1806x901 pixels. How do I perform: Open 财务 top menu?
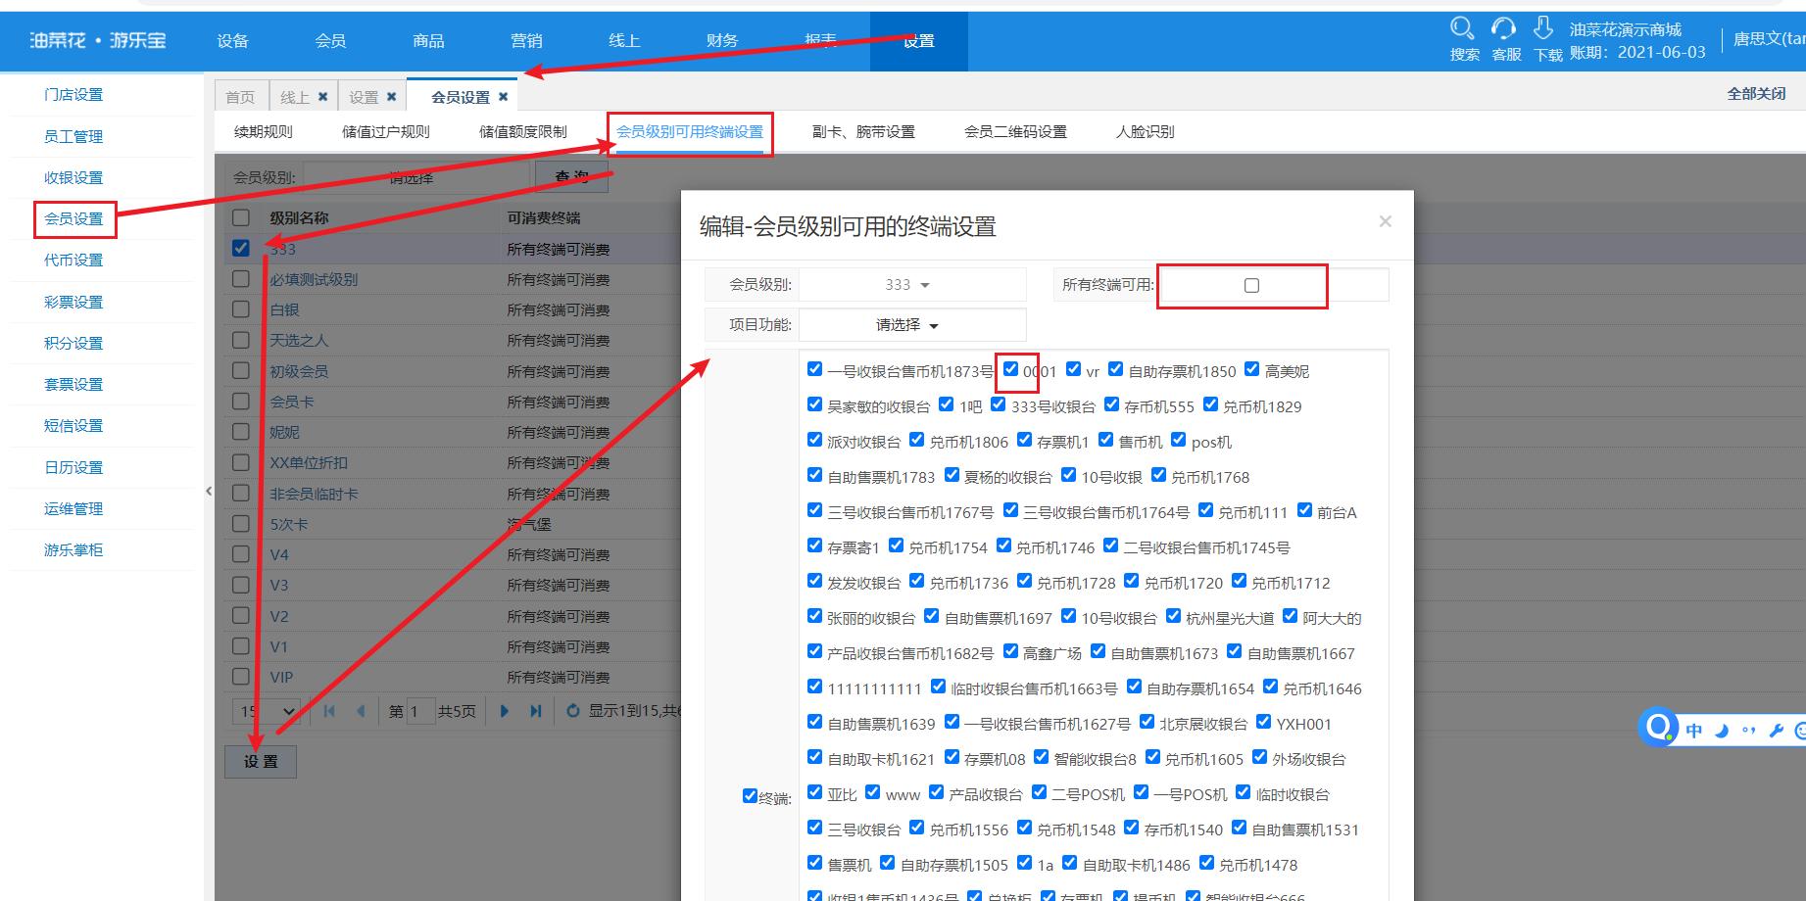click(723, 41)
